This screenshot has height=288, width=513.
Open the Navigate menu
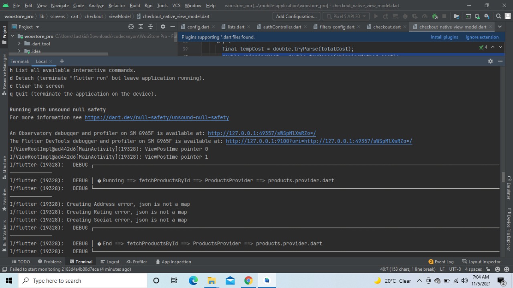coord(60,6)
